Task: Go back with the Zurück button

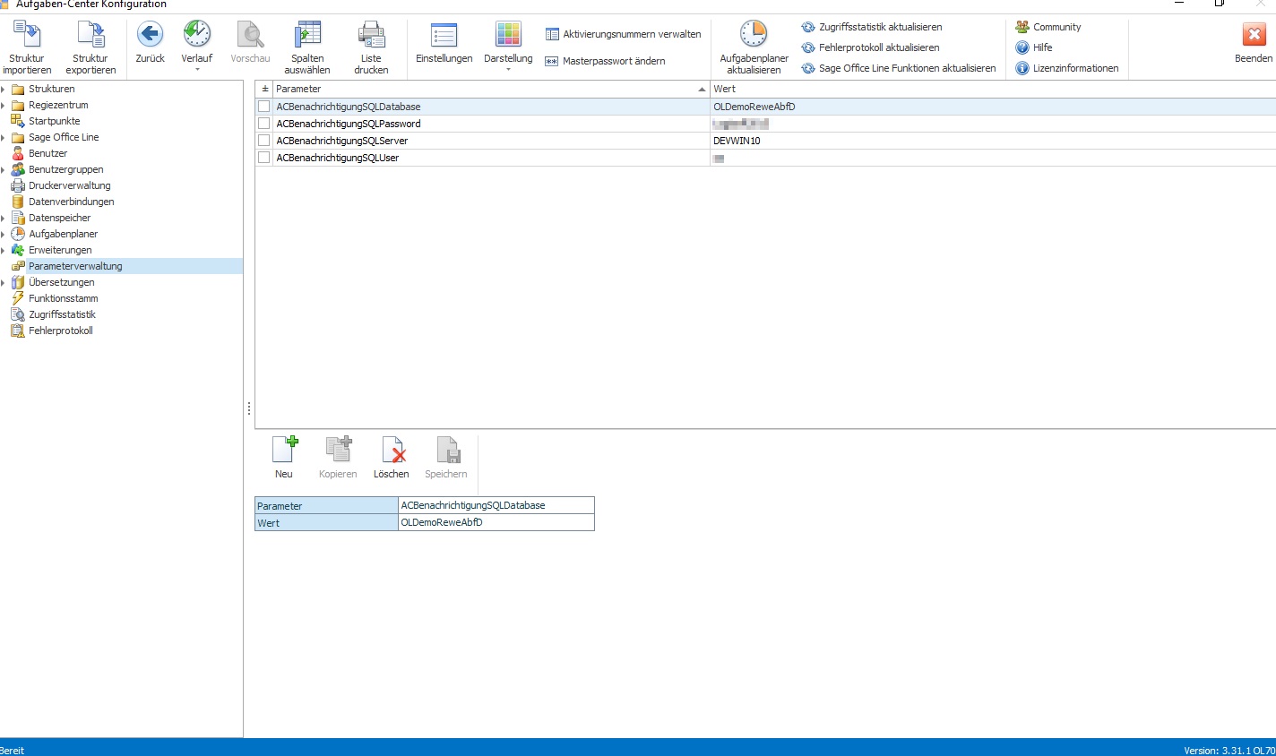Action: 150,43
